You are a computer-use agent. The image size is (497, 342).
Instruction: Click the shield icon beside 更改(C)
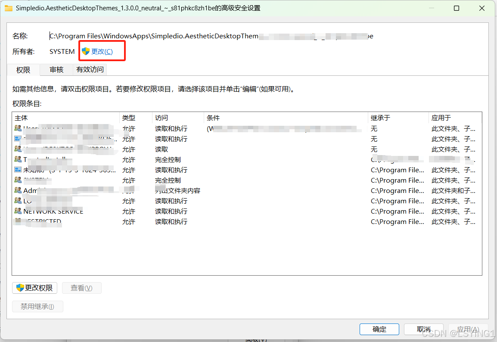86,51
